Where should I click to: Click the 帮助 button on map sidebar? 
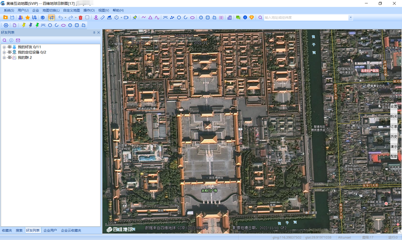[x=394, y=156]
